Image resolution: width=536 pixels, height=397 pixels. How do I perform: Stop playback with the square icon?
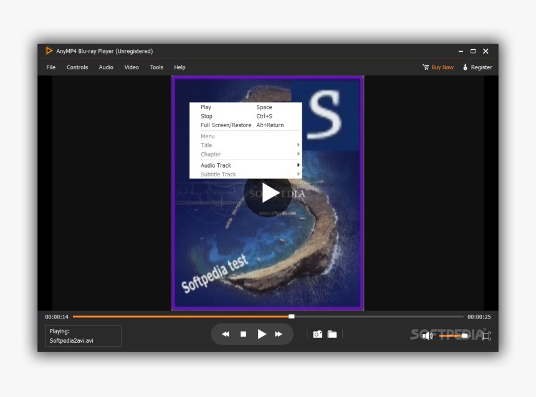[x=243, y=334]
